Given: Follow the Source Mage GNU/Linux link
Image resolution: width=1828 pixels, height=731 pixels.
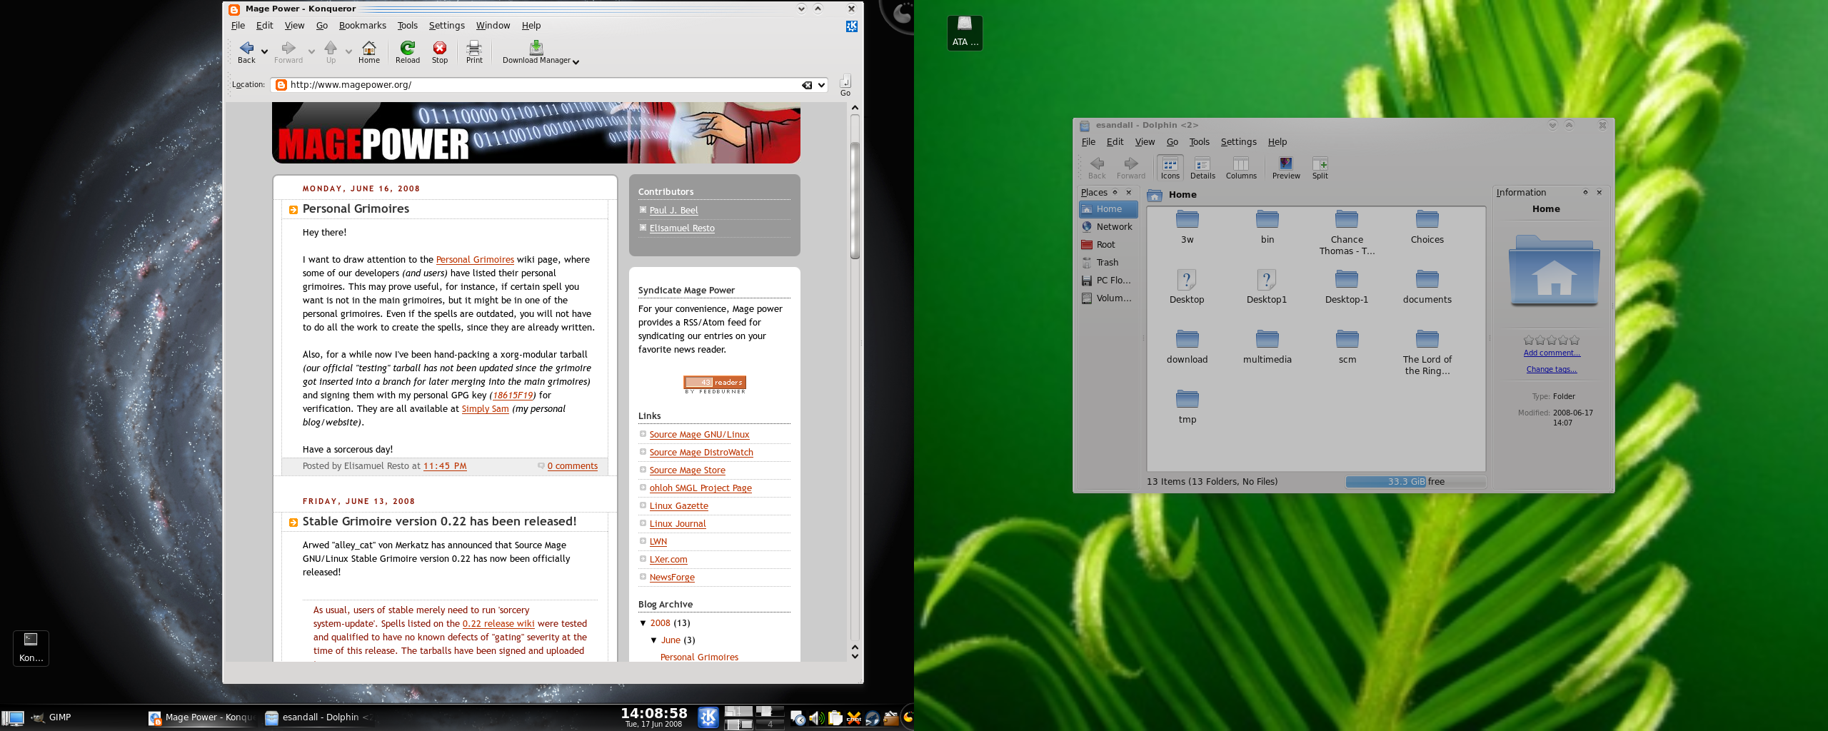Looking at the screenshot, I should coord(699,435).
